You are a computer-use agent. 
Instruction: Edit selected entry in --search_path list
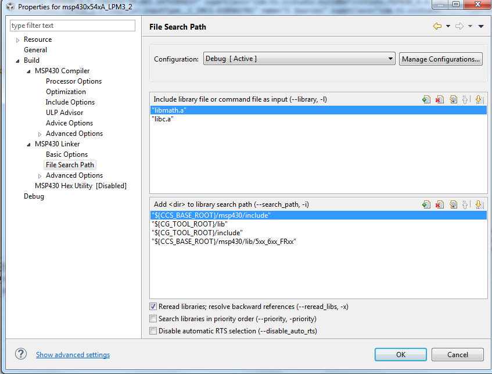[x=453, y=205]
